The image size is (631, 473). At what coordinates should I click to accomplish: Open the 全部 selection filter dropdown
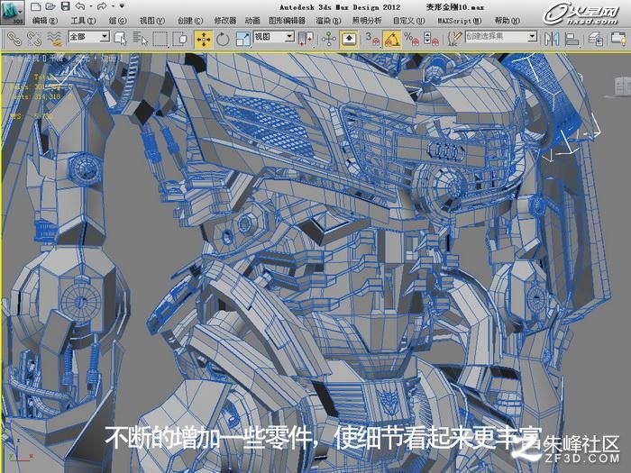pos(89,37)
